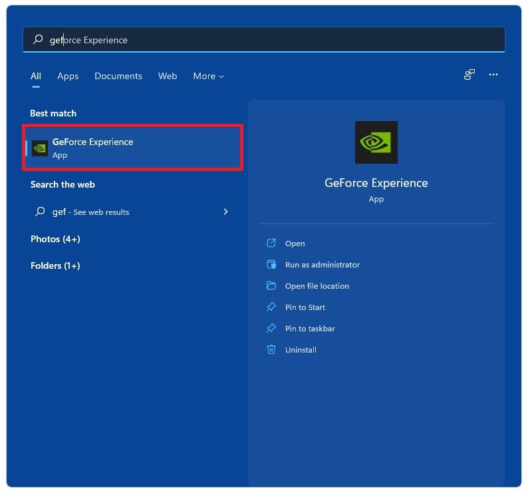Screen dimensions: 528x491
Task: Click the Open icon in the action list
Action: coord(271,244)
